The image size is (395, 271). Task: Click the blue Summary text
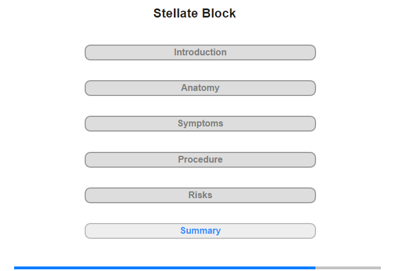(x=200, y=231)
